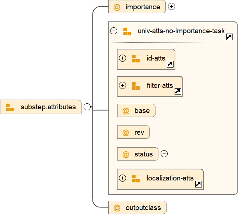238x217 pixels.
Task: Click the localization-atts attribute group icon
Action: [136, 179]
